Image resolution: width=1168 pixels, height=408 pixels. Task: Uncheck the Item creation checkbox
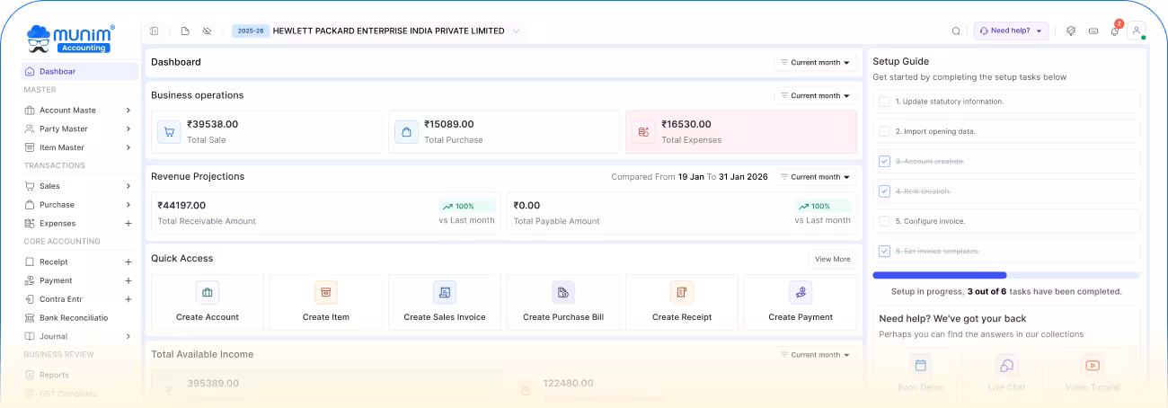point(885,191)
